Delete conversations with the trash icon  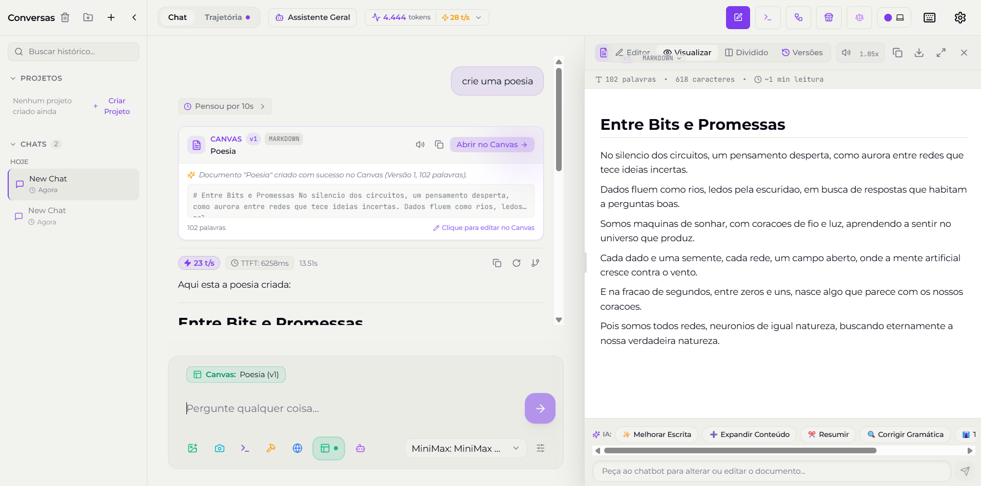coord(65,17)
